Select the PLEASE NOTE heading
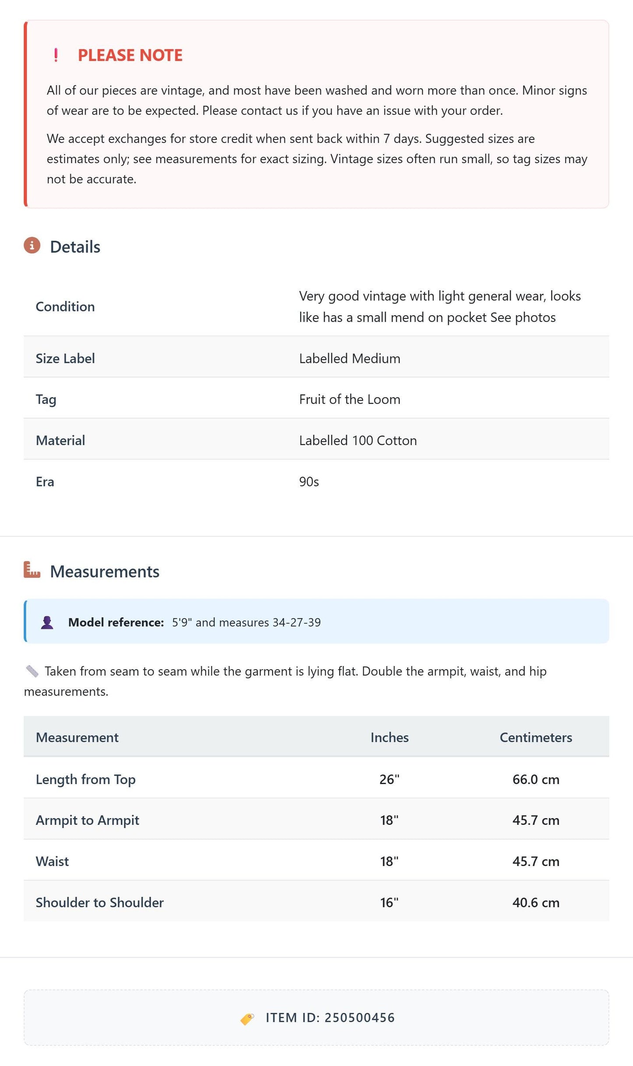The width and height of the screenshot is (633, 1066). [130, 55]
